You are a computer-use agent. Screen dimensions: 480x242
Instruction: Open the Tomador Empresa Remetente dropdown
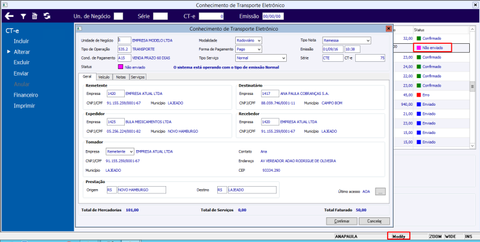(x=130, y=152)
